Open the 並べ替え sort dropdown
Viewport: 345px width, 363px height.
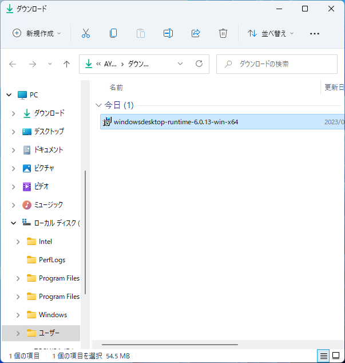pyautogui.click(x=271, y=34)
